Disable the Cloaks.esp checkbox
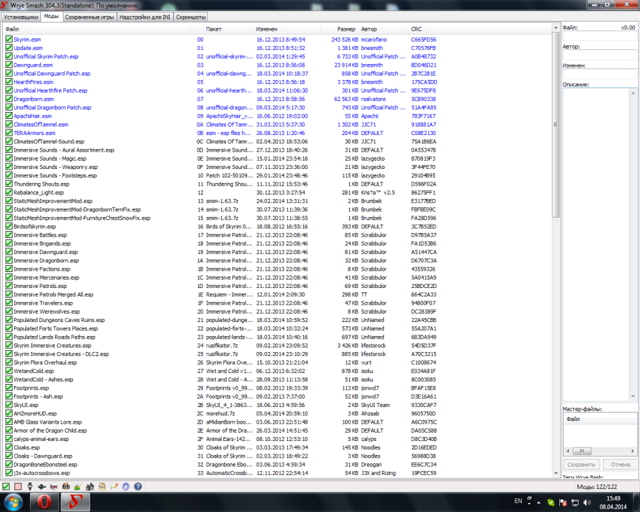640x512 pixels. click(x=8, y=447)
